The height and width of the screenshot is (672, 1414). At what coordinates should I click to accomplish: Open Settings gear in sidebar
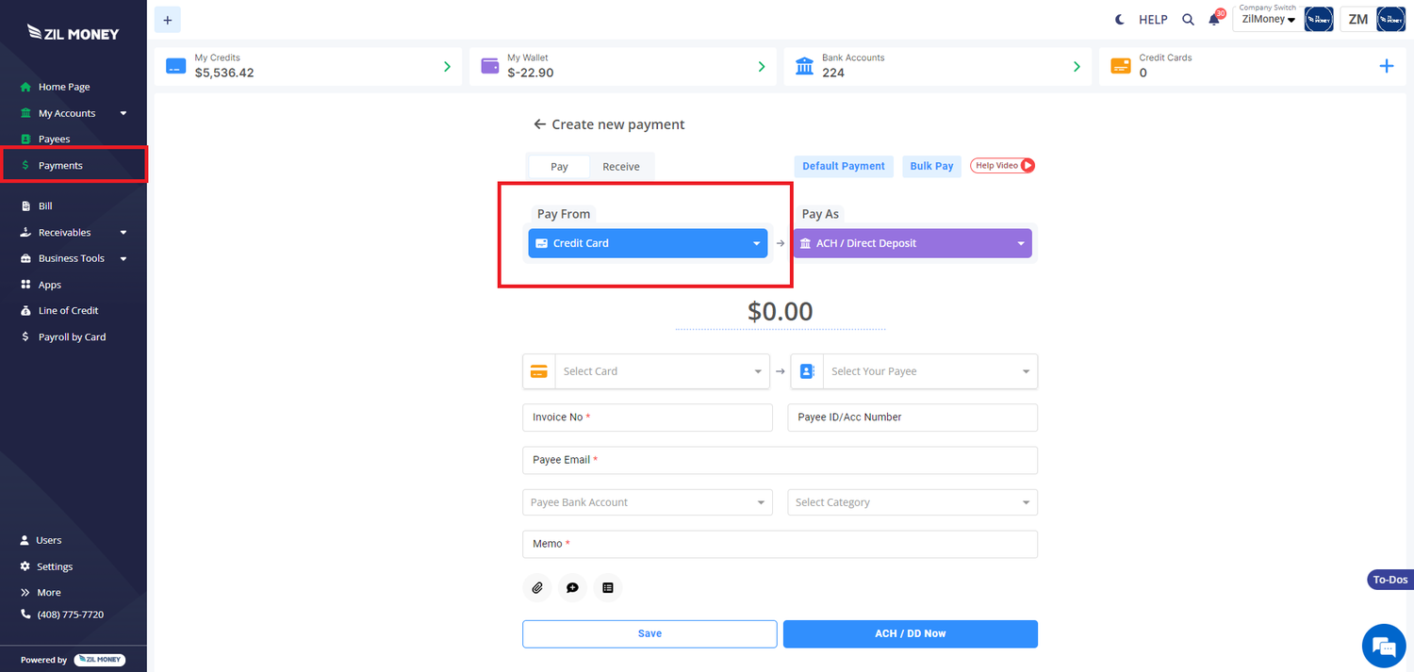pos(55,566)
